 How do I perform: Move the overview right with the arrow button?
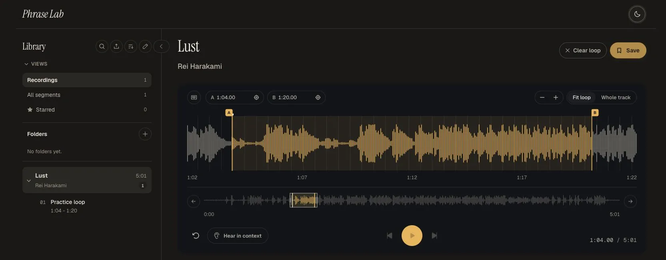tap(630, 202)
